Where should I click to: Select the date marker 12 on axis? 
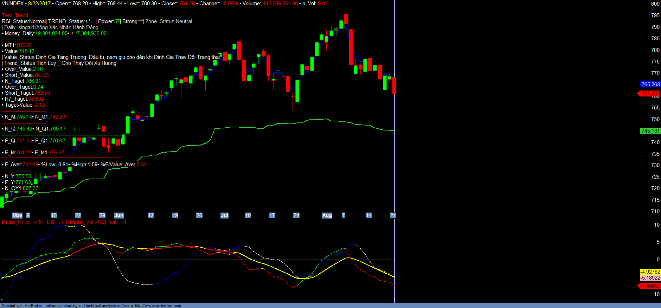coord(151,215)
